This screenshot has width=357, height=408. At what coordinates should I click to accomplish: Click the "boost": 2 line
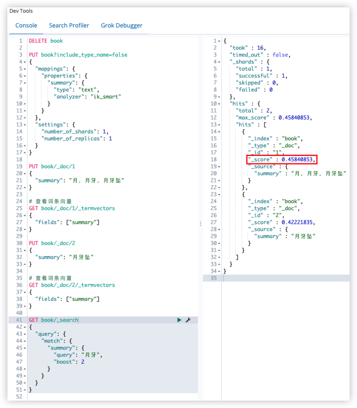[x=69, y=362]
